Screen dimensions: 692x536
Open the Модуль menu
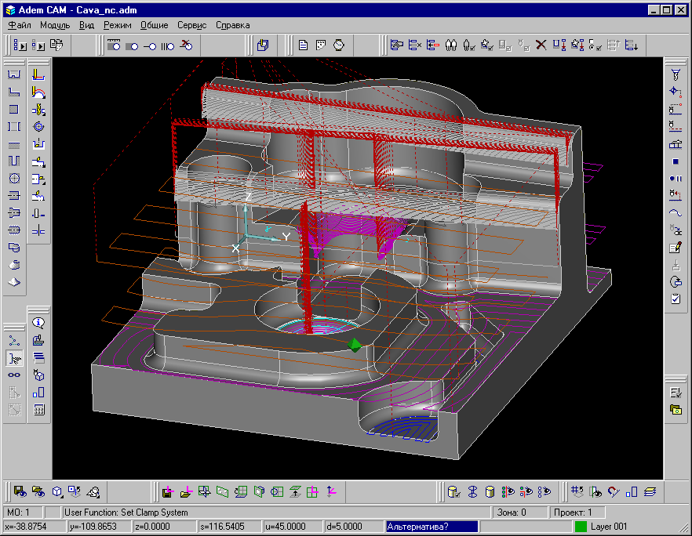pos(55,25)
